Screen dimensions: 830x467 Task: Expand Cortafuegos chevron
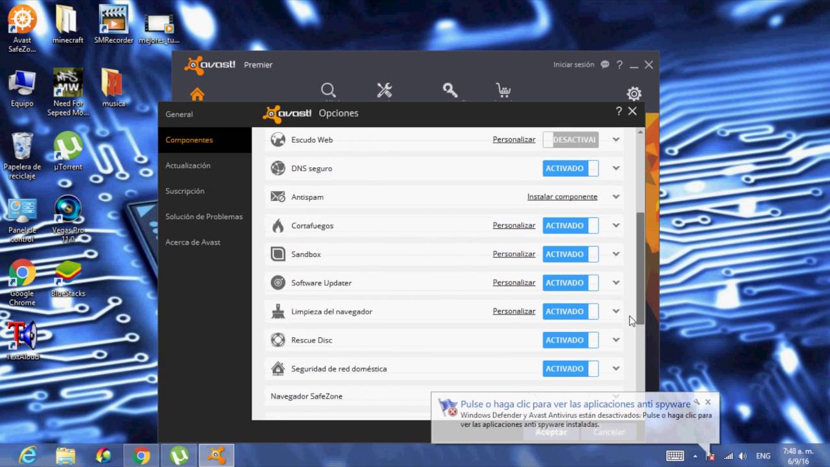616,225
